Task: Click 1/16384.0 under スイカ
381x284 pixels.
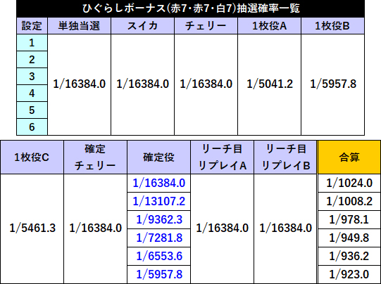Action: tap(143, 84)
